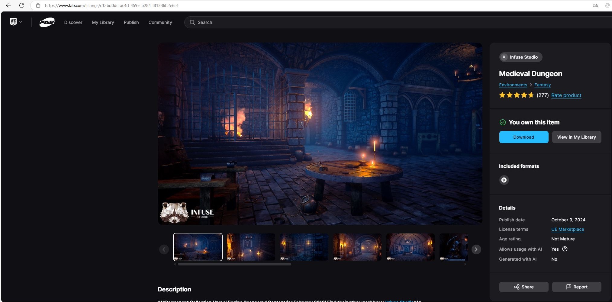
Task: Click the thumbnail strip horizontal scrollbar
Action: click(x=234, y=264)
